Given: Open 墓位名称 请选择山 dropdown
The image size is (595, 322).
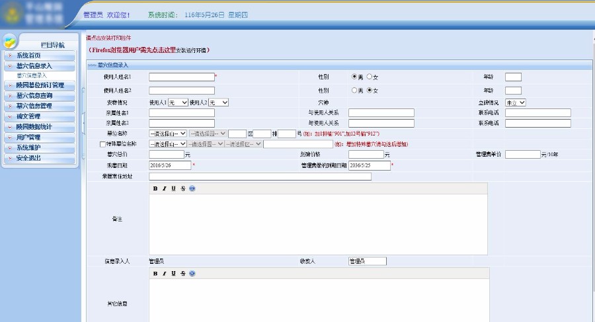Looking at the screenshot, I should tap(168, 134).
